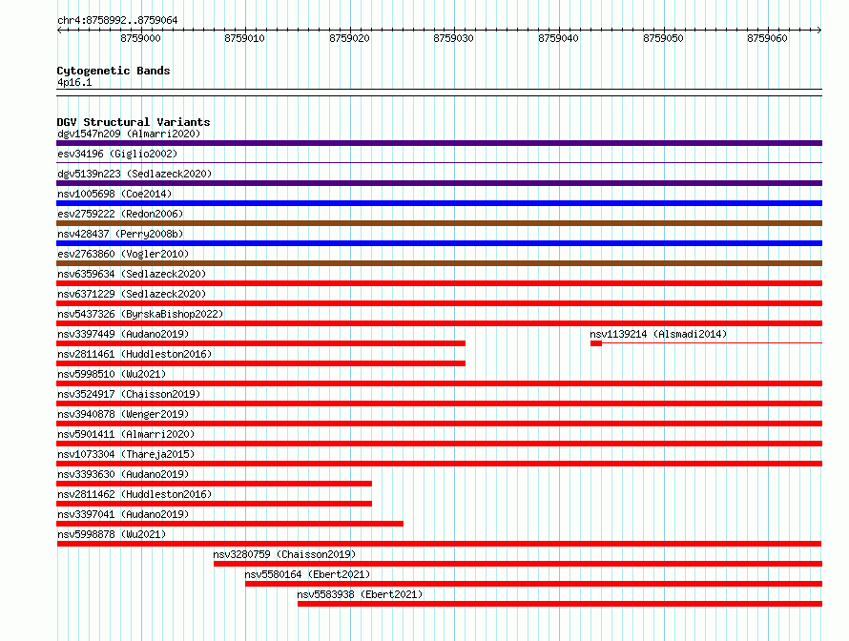The height and width of the screenshot is (641, 849).
Task: Click the purple bar under dgv1547n209
Action: [x=439, y=143]
